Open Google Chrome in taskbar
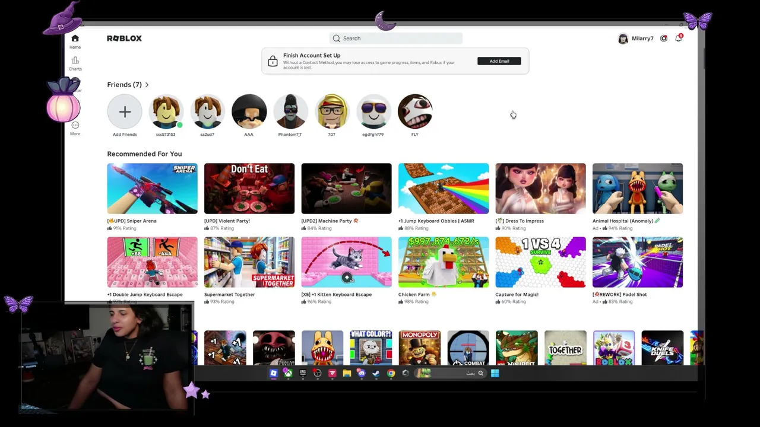The height and width of the screenshot is (427, 760). coord(391,374)
